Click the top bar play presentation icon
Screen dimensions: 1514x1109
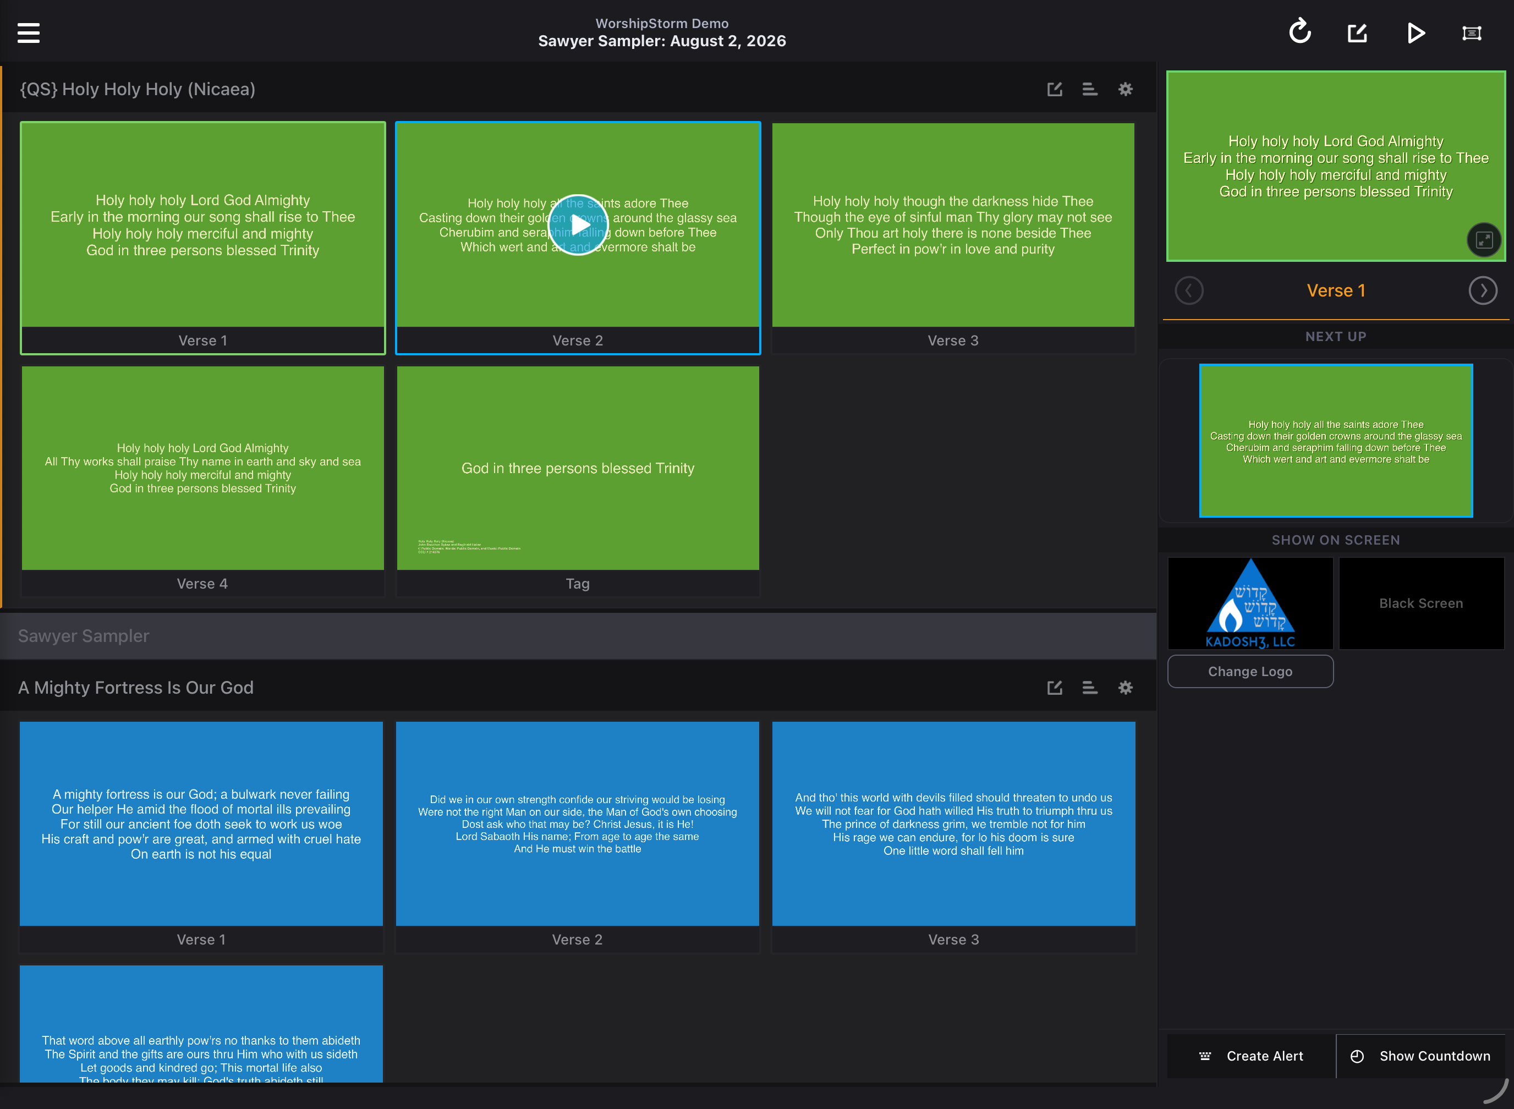1416,32
